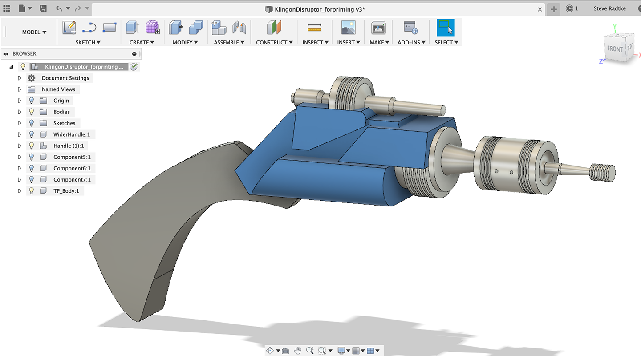Undo the last action
This screenshot has height=356, width=641.
click(x=59, y=8)
